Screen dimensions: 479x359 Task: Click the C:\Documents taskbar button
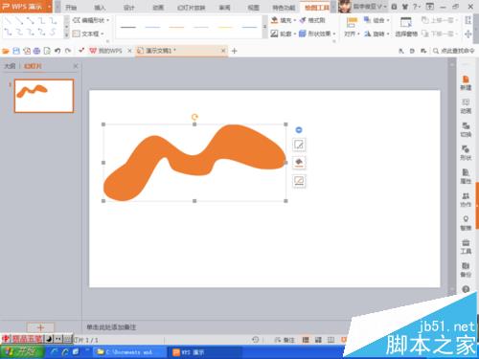(x=130, y=352)
